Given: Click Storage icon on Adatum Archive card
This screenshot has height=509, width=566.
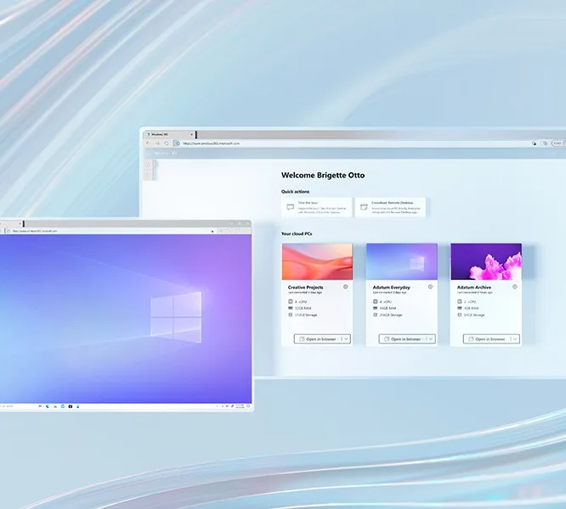Looking at the screenshot, I should [x=460, y=315].
